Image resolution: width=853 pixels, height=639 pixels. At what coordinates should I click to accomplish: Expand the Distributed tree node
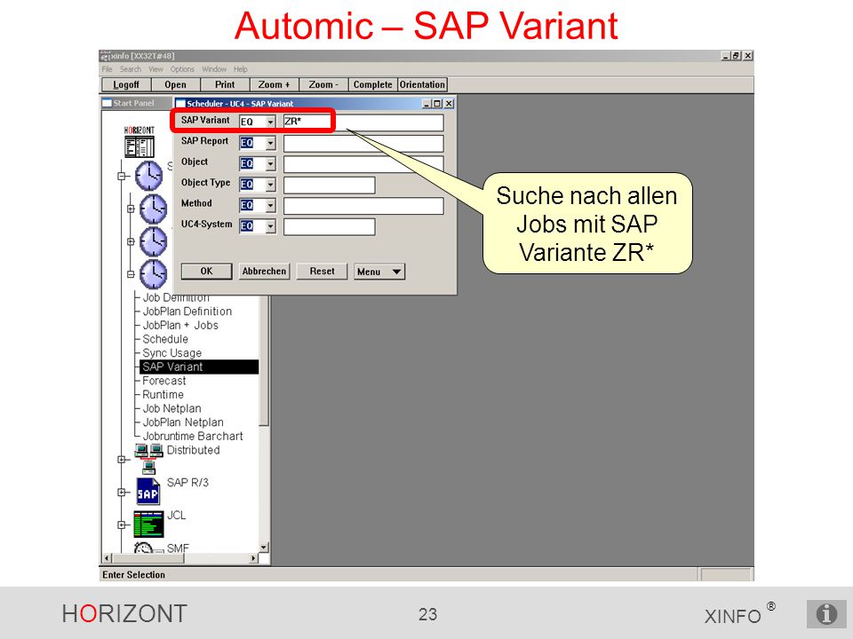tap(122, 459)
